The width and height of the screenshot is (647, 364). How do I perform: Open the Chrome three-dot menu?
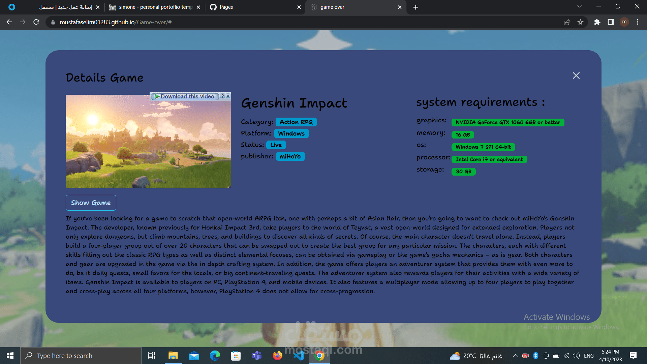(638, 22)
